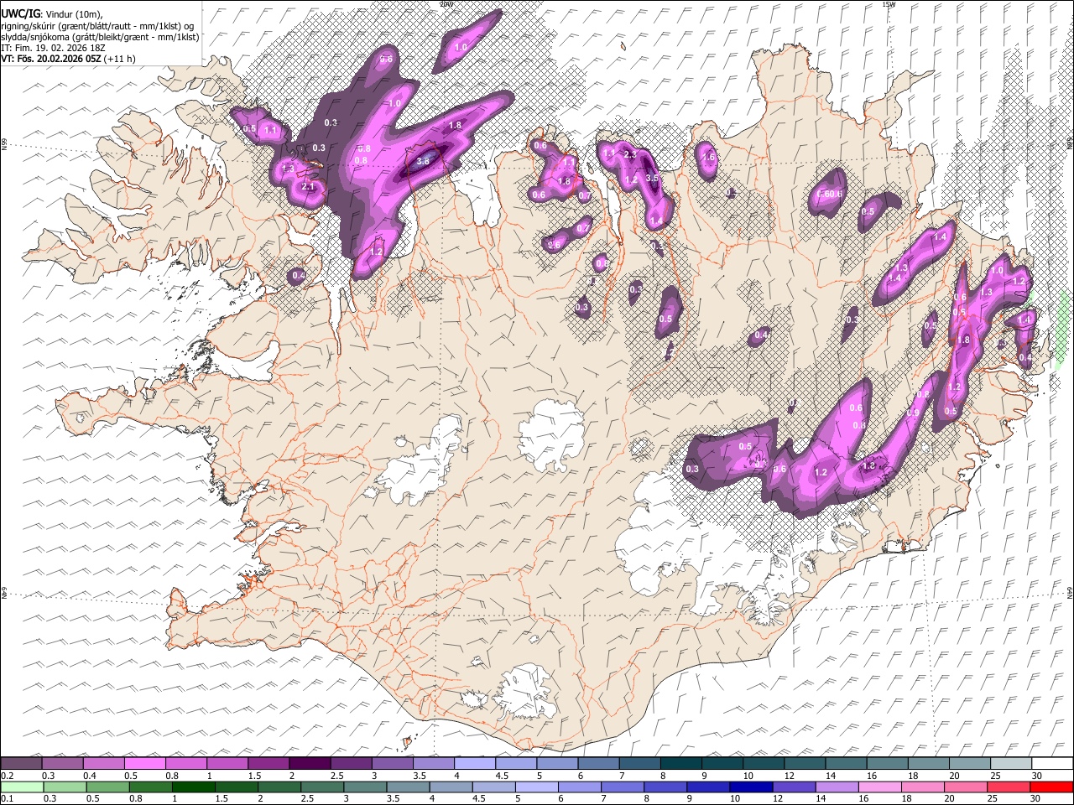Click the 'slydda/snjókoma' legend description line
The image size is (1074, 805).
[100, 37]
